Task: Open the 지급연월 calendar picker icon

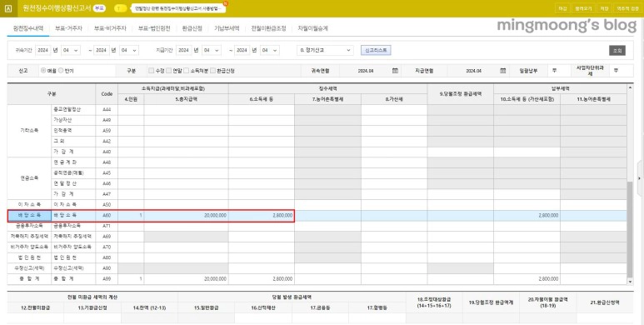Action: click(502, 71)
